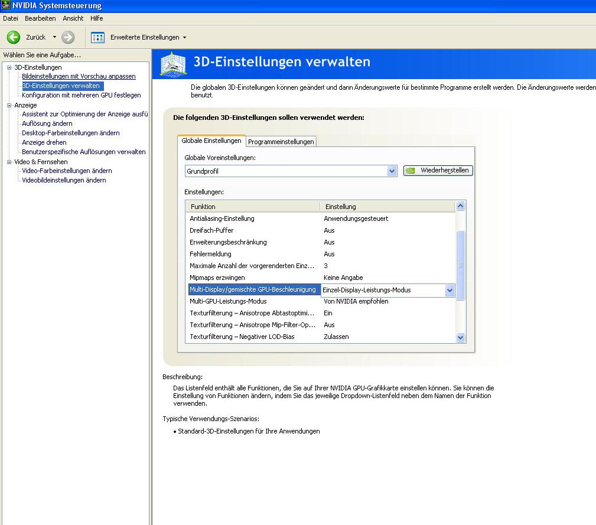Select the Multi-GPU-Leistungs-Modus row
The image size is (596, 525).
point(320,302)
